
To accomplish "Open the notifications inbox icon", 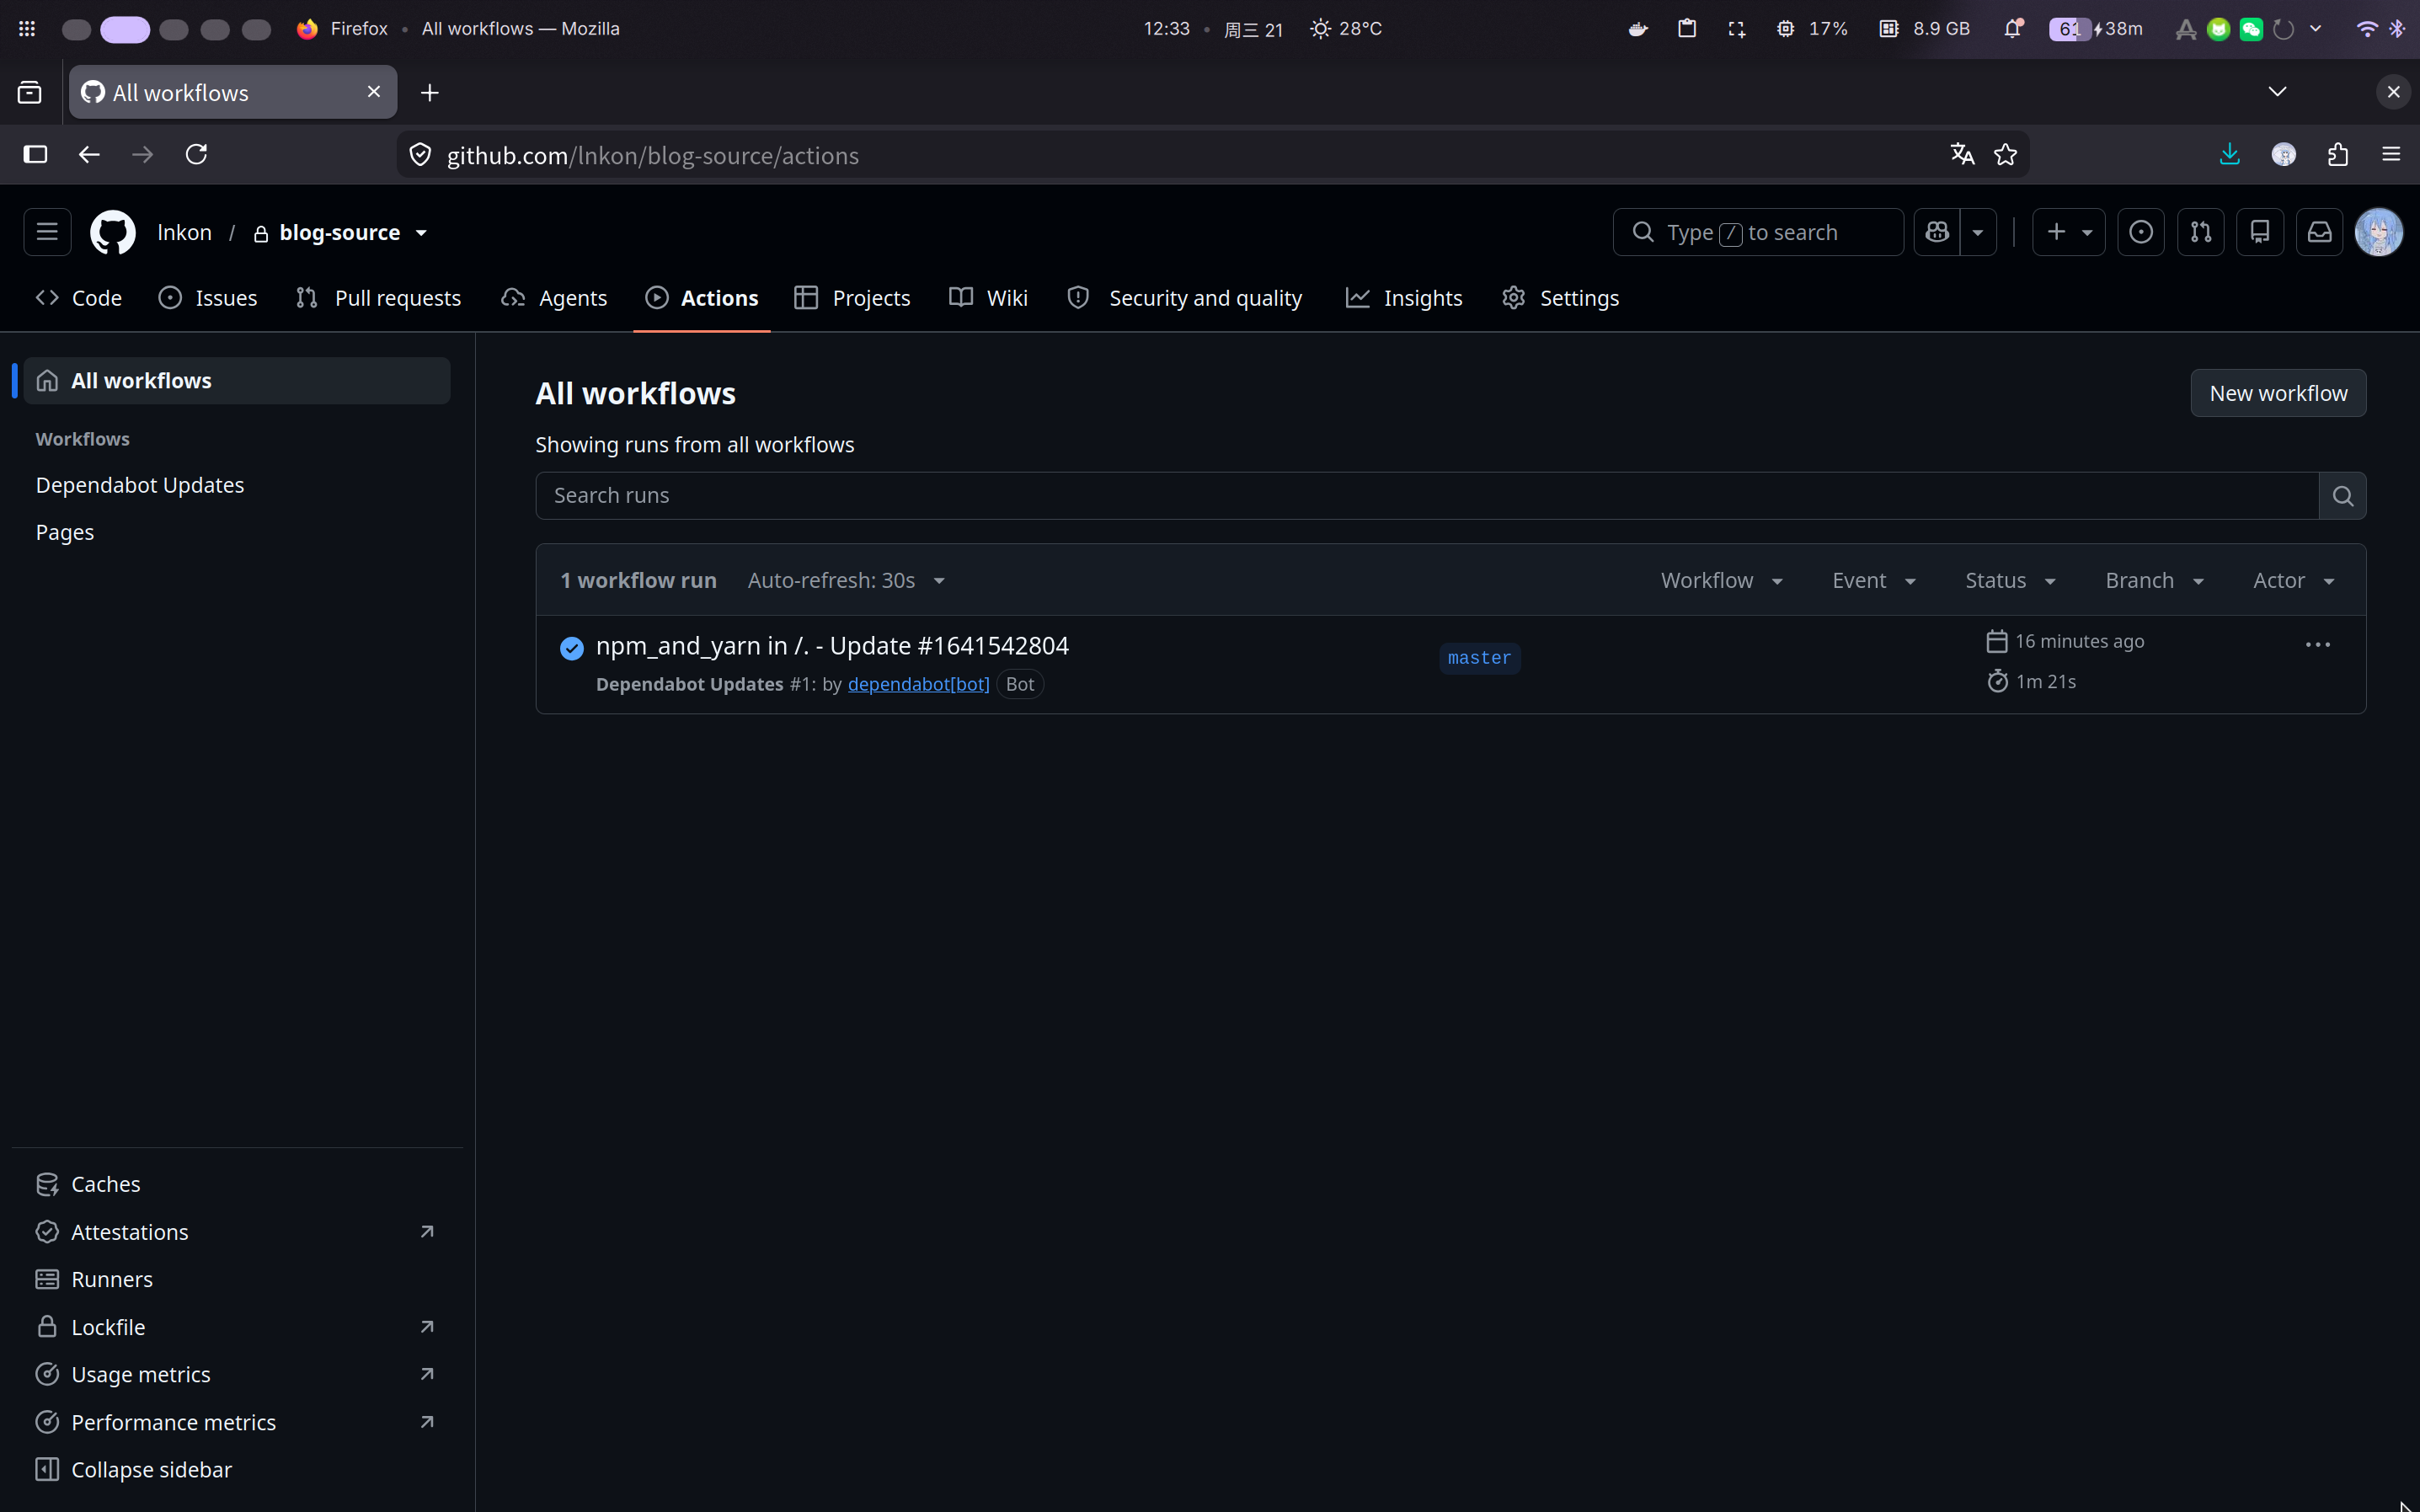I will click(x=2319, y=232).
